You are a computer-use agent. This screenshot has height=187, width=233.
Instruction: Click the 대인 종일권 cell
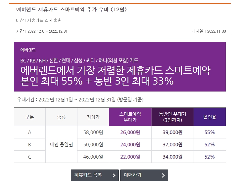(61, 144)
